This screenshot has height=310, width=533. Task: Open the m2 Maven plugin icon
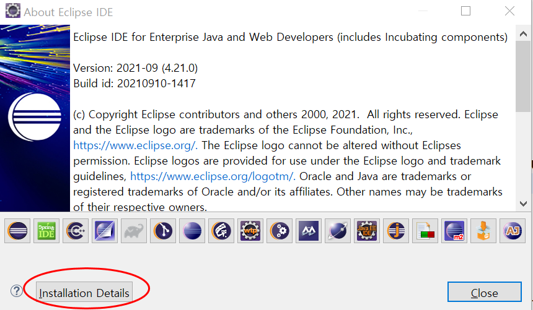454,231
